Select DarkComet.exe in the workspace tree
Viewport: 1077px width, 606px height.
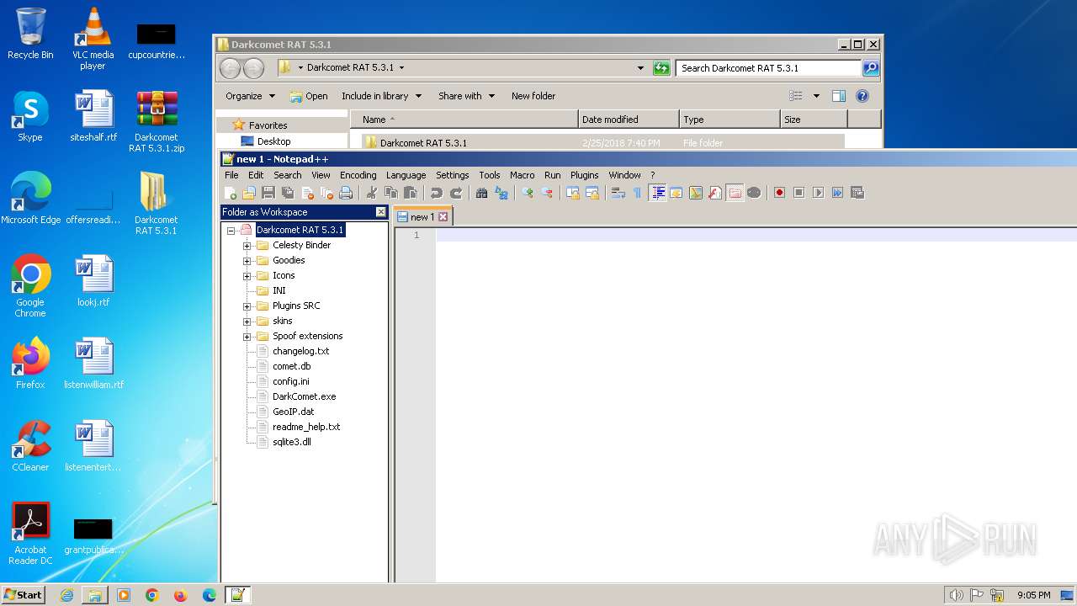[x=304, y=396]
